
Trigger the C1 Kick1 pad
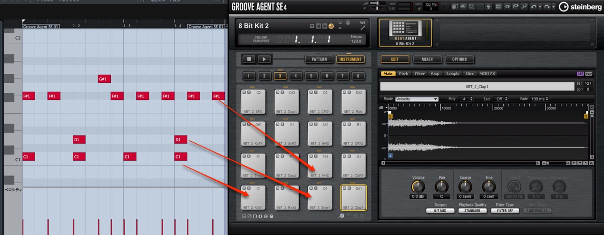(x=253, y=198)
